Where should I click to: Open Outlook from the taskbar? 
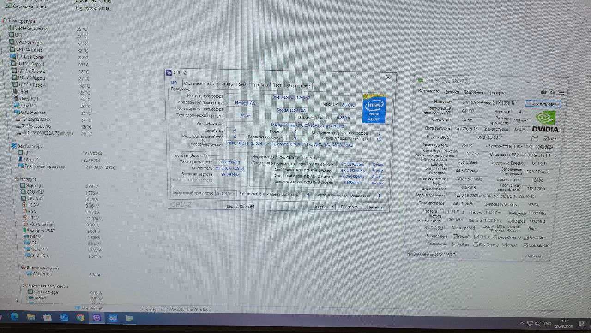[64, 317]
